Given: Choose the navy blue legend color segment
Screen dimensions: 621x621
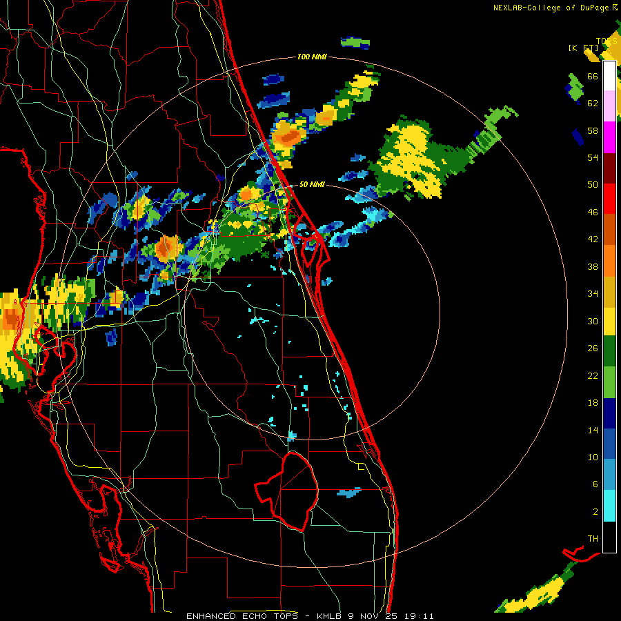Looking at the screenshot, I should click(x=609, y=413).
